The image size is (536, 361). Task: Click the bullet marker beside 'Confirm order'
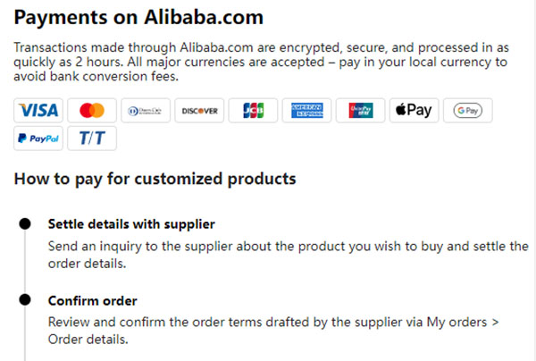coord(26,300)
